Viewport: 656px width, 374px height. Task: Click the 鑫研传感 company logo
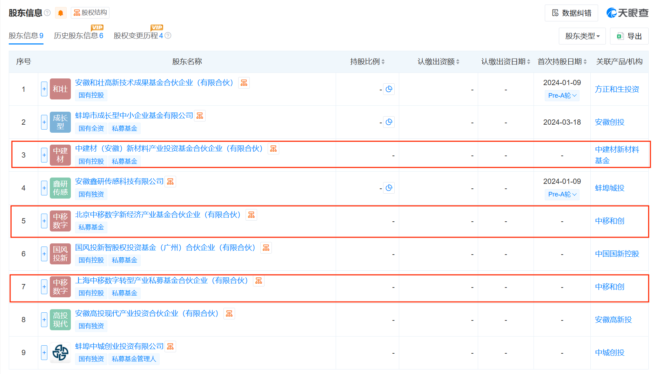(60, 188)
